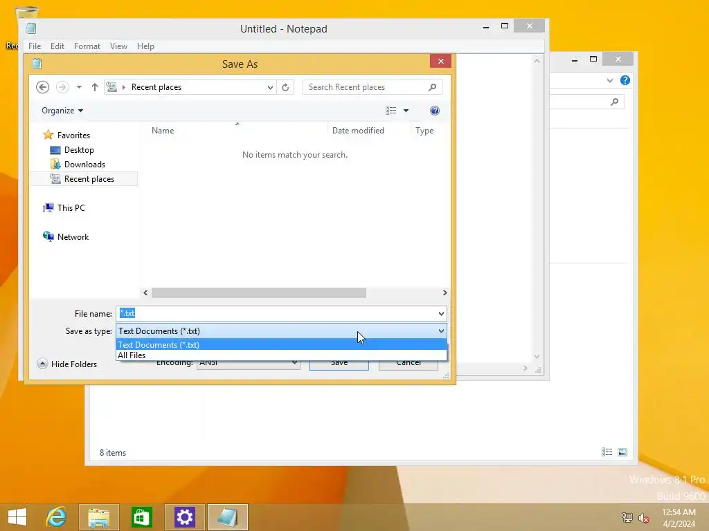Click network icon in system tray
This screenshot has width=709, height=531.
[627, 517]
